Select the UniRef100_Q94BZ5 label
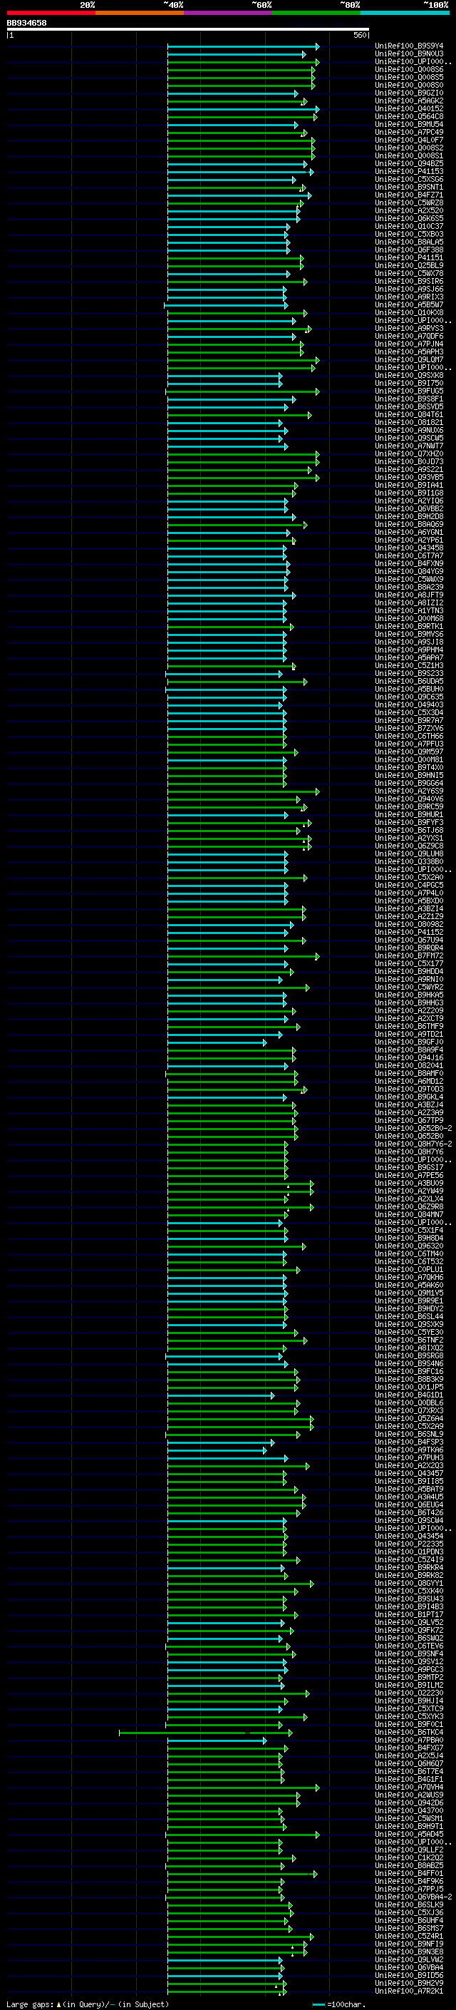Screen dimensions: 456x2010 click(409, 164)
